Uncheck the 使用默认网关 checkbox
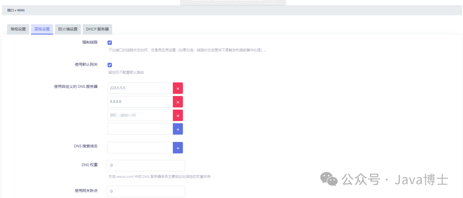Screen dimensions: 463x198 pos(110,65)
